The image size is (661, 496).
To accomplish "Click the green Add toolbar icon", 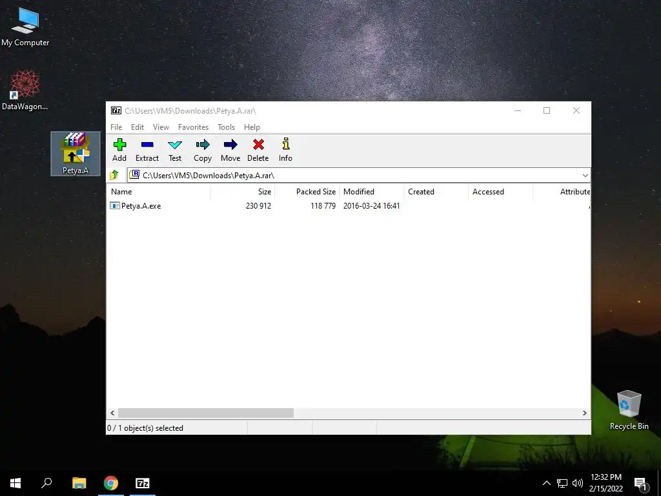I will 119,145.
